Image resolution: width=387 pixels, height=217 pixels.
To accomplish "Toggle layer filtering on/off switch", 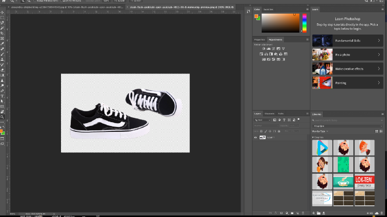I will tap(299, 120).
